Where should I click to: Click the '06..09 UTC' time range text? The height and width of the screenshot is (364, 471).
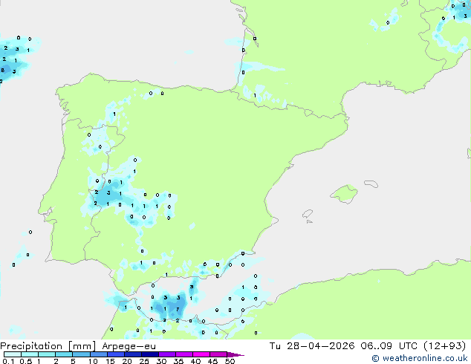[x=391, y=346]
